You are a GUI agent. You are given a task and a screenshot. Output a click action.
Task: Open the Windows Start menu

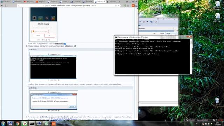tap(3, 124)
